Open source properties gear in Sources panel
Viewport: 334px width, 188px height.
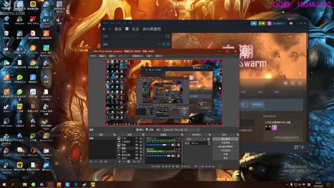click(x=129, y=162)
